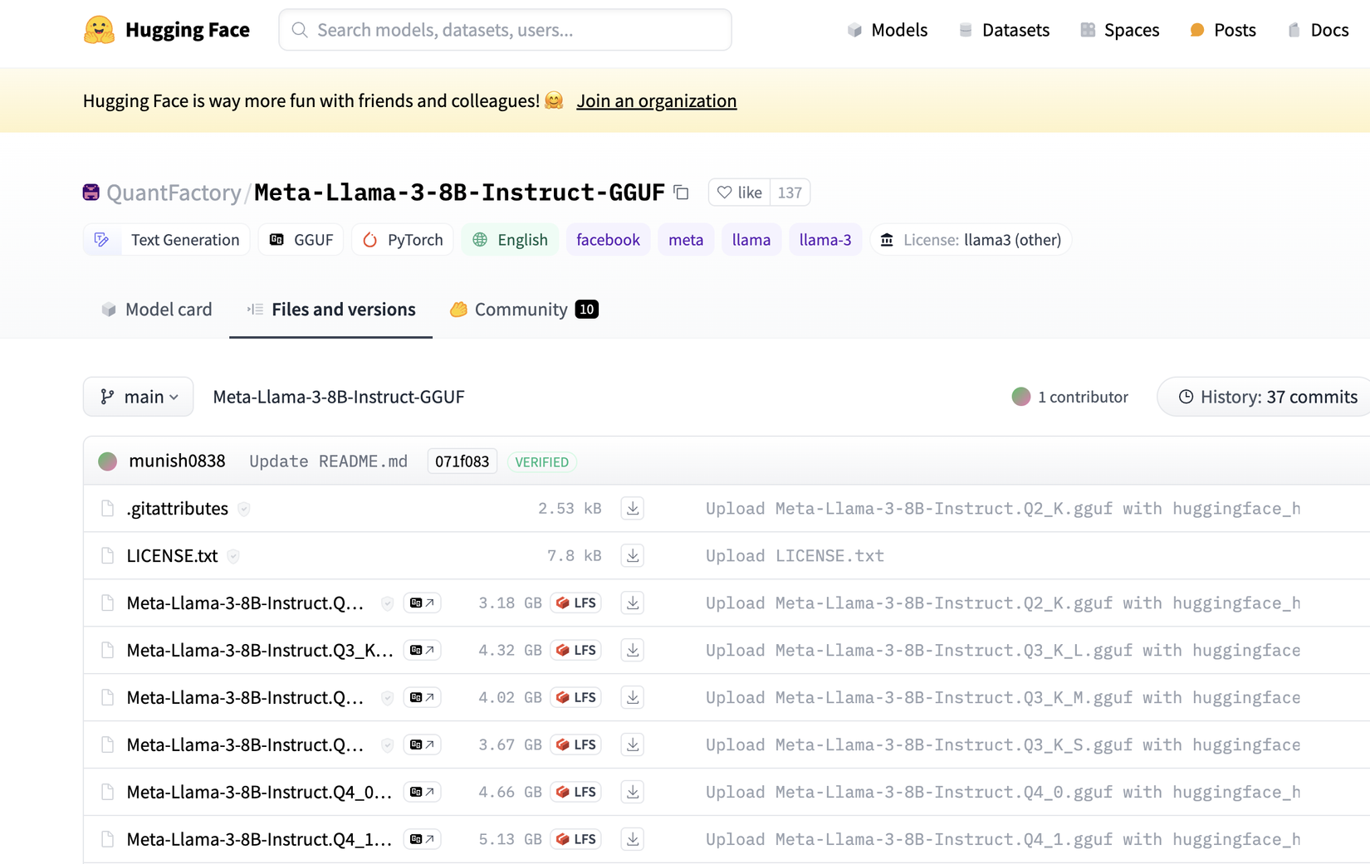Click the contributor avatar circle
The height and width of the screenshot is (864, 1370).
pyautogui.click(x=1021, y=397)
